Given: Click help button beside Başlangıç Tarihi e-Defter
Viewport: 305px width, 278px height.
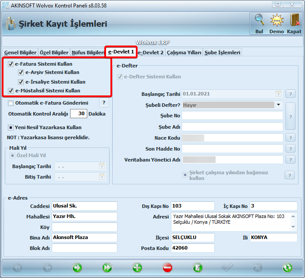Looking at the screenshot, I should tap(291, 94).
